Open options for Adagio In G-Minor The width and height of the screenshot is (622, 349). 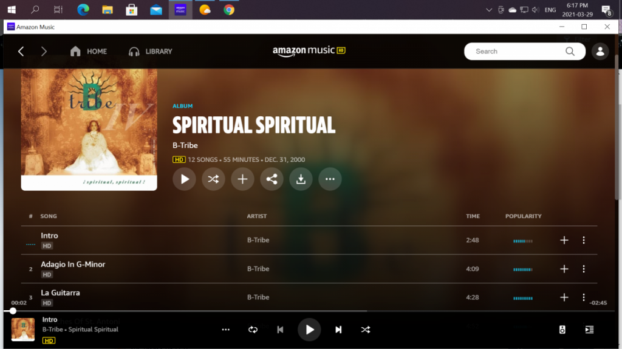584,269
